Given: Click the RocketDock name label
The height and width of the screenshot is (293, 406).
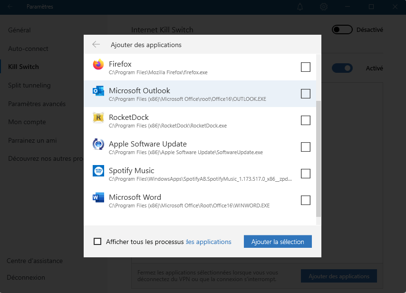Looking at the screenshot, I should [129, 117].
